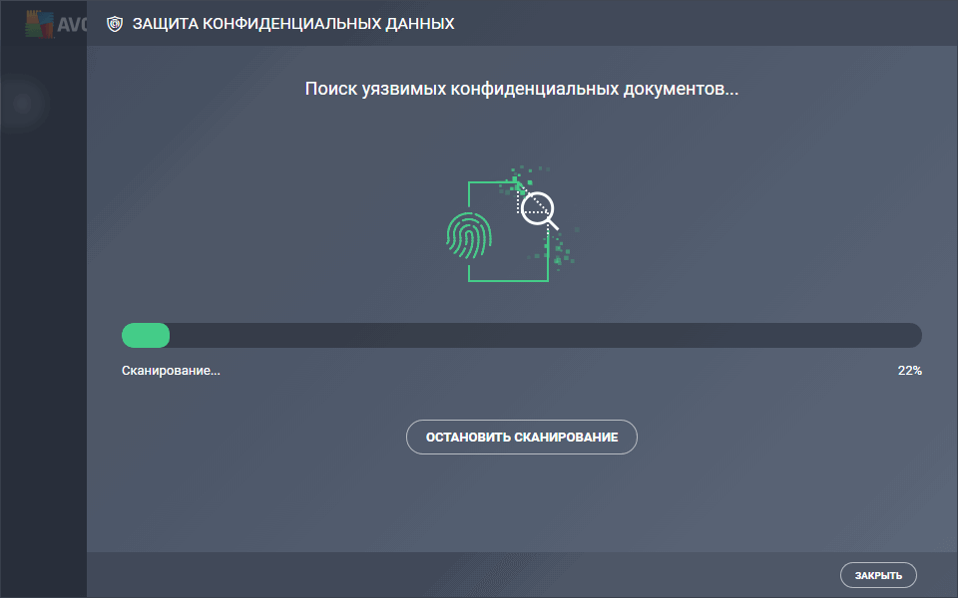Click the unfilled section of the progress bar
The image size is (958, 598).
[549, 335]
